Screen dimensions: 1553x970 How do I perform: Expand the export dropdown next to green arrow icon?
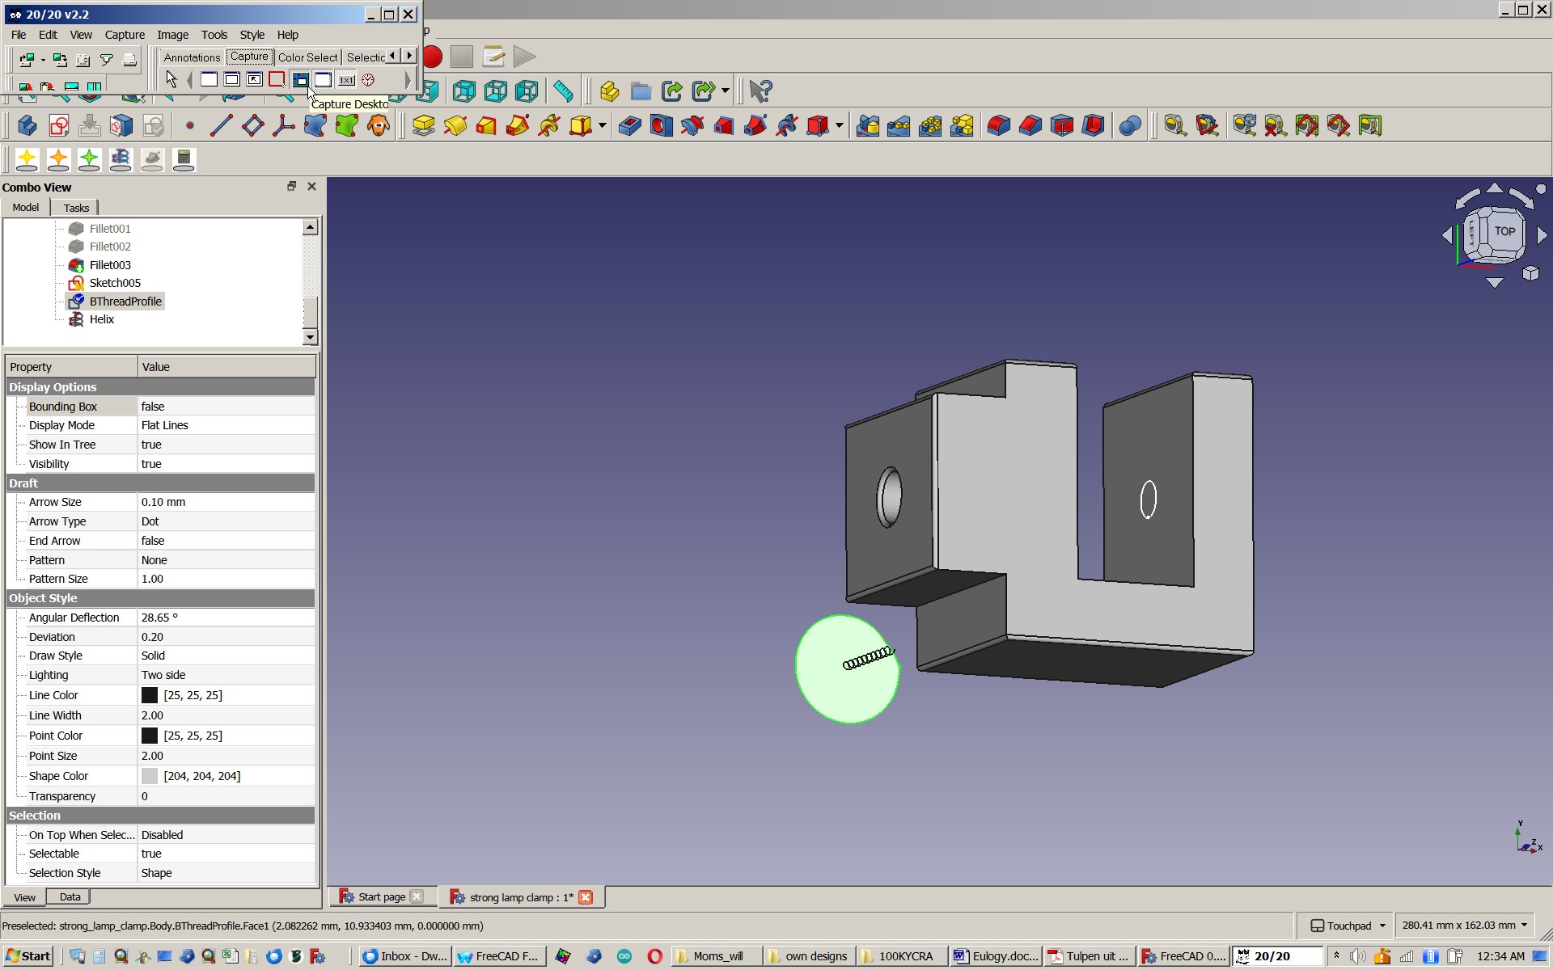pos(726,91)
